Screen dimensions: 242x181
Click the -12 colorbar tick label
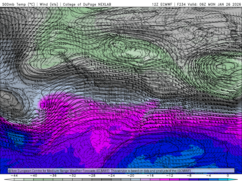click(170, 176)
